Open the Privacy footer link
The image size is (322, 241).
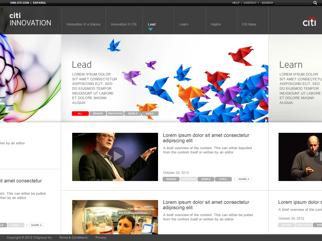[x=101, y=238]
